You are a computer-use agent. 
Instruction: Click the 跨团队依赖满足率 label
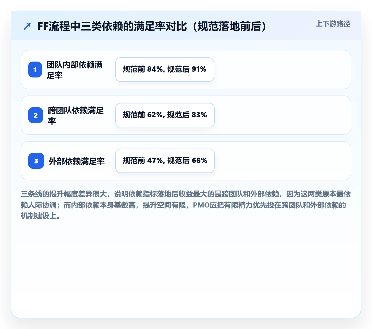point(76,115)
